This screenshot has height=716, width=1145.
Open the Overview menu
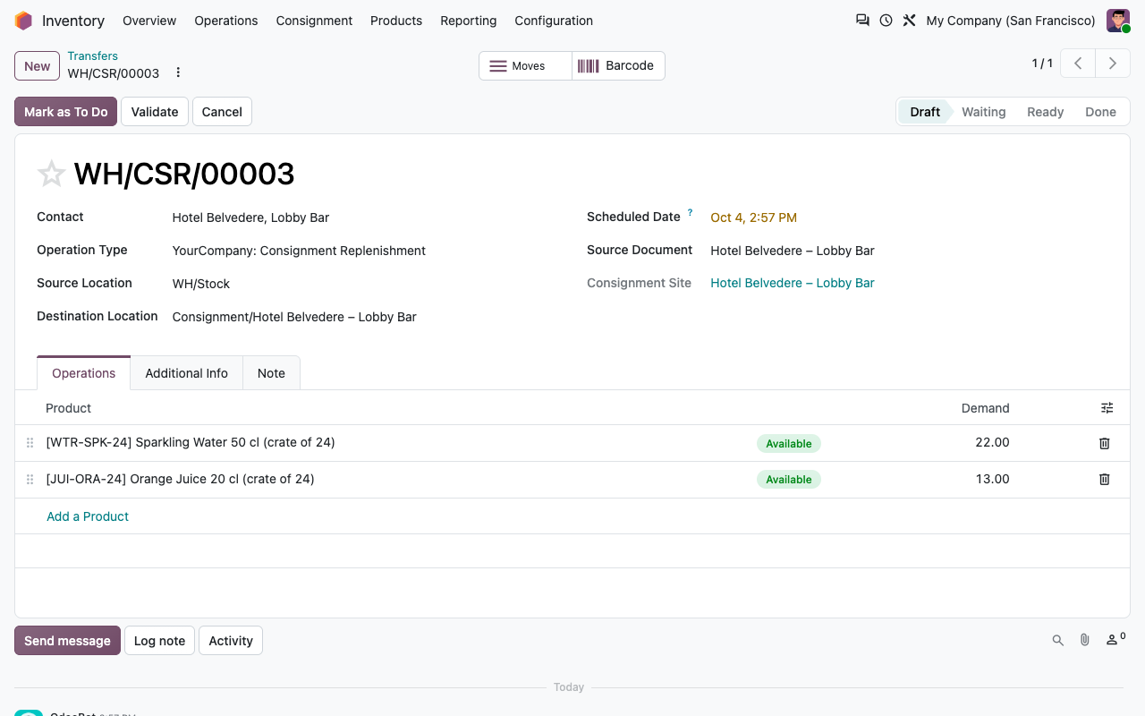(x=149, y=21)
